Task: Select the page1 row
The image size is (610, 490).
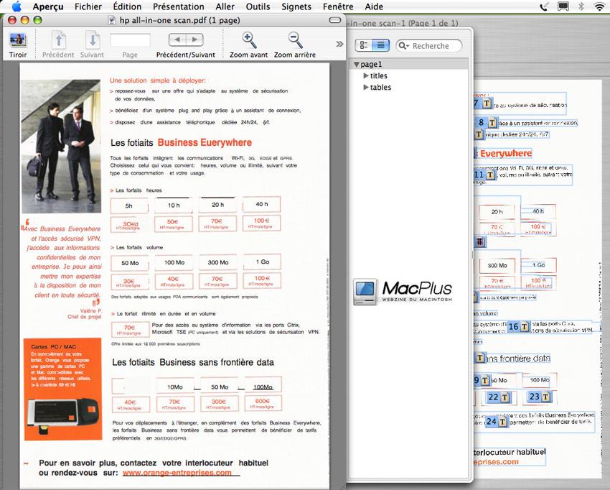Action: click(x=408, y=64)
